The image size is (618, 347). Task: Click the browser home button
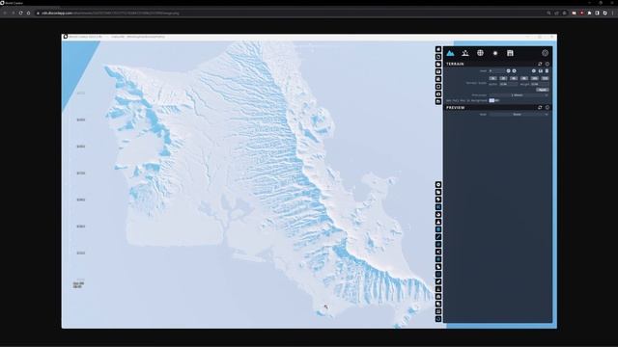click(28, 13)
